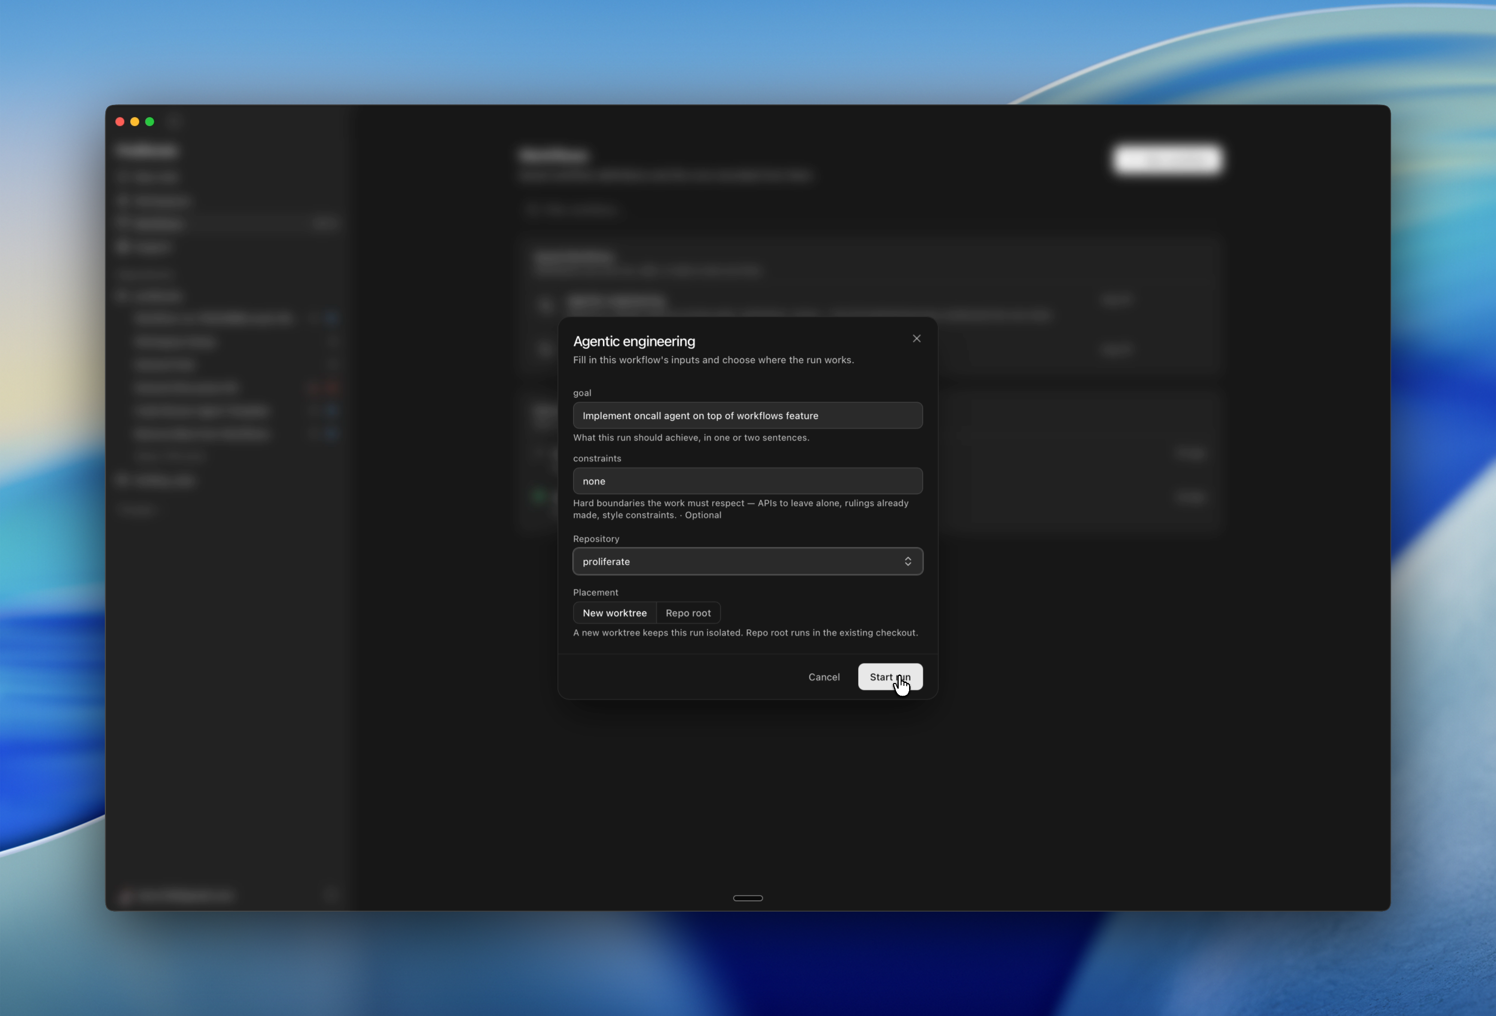Screen dimensions: 1496x1016
Task: Close the Agentic engineering dialog
Action: [917, 339]
